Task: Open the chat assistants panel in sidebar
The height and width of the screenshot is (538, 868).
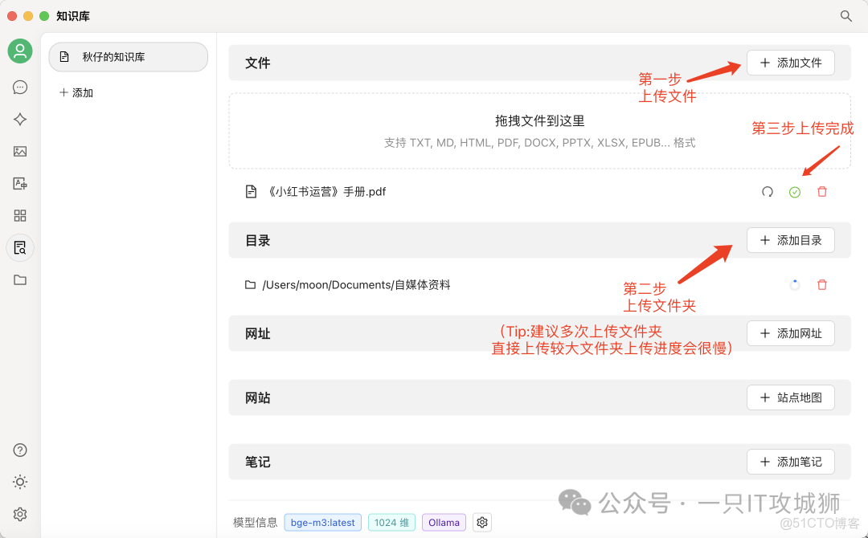Action: 19,87
